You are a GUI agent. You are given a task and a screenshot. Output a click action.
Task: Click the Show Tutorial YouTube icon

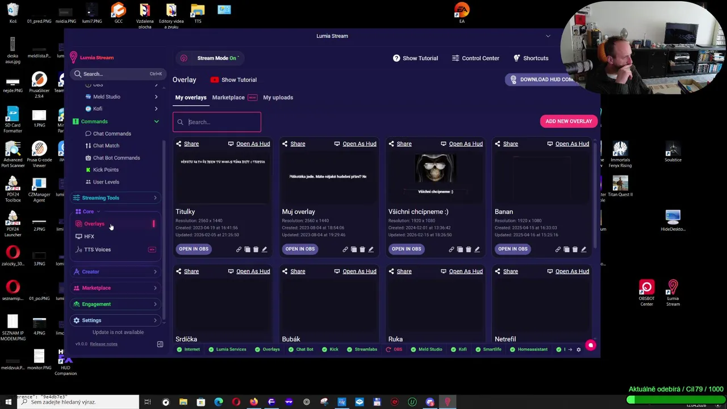tap(215, 80)
